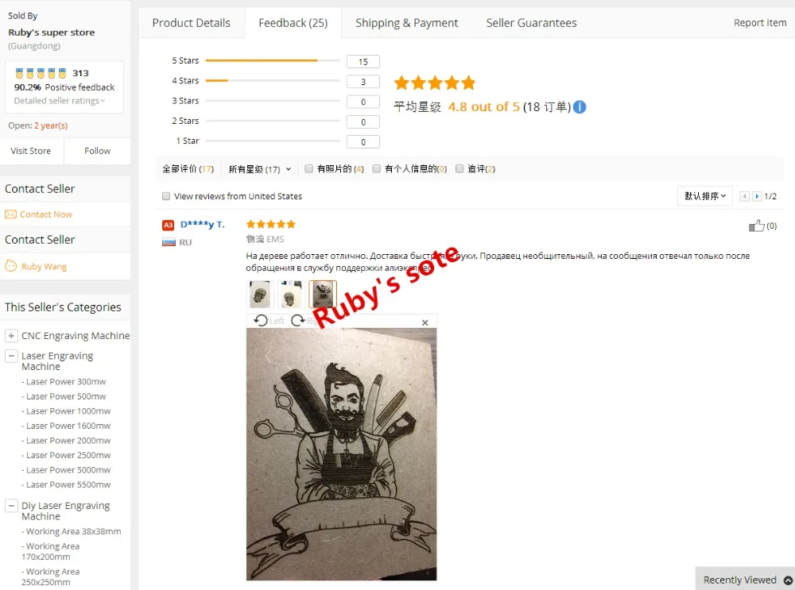Click the Ruby Wang chat icon
This screenshot has width=795, height=590.
tap(10, 266)
